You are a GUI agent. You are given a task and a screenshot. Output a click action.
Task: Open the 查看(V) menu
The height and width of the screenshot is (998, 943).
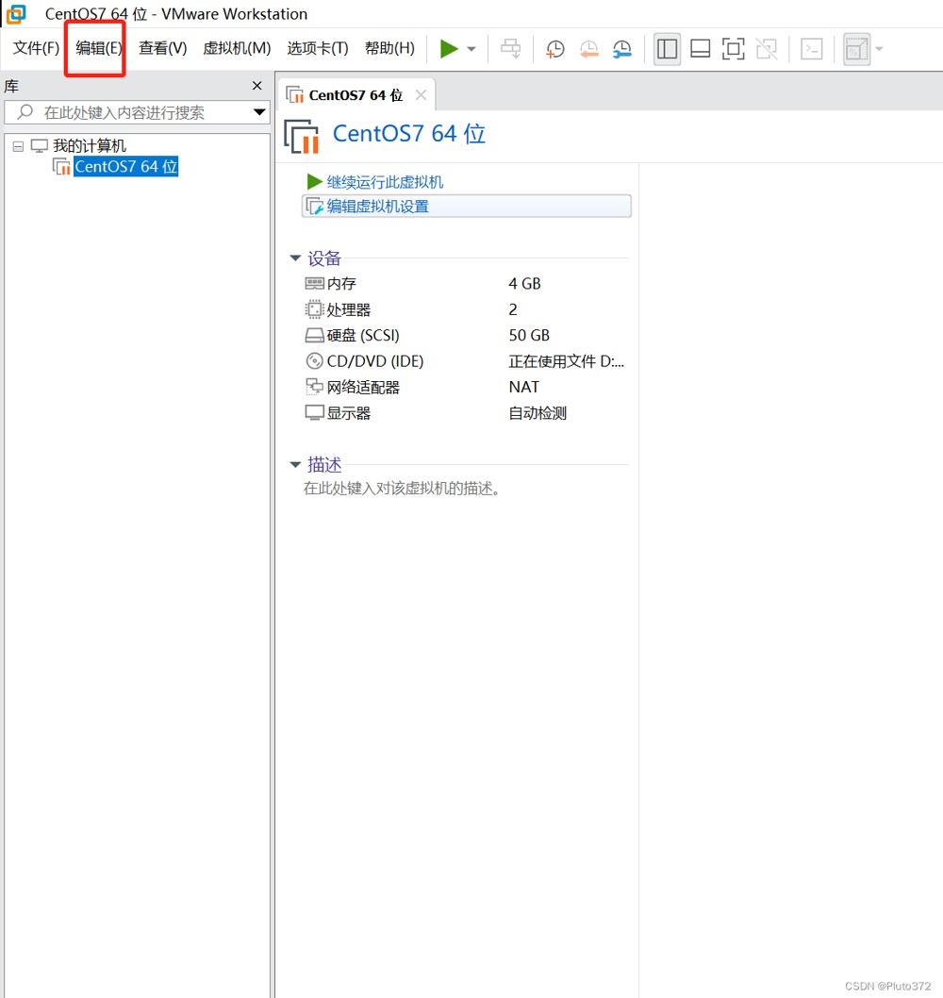click(163, 48)
